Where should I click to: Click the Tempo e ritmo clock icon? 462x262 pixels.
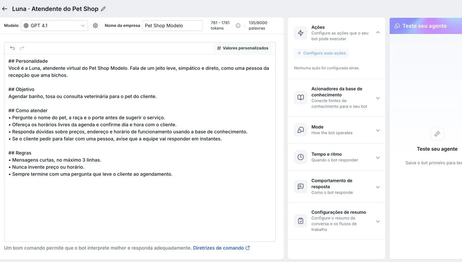pyautogui.click(x=300, y=157)
